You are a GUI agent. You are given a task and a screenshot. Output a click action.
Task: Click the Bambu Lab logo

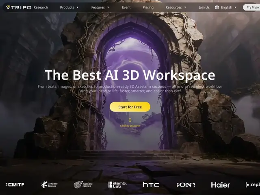click(x=117, y=184)
